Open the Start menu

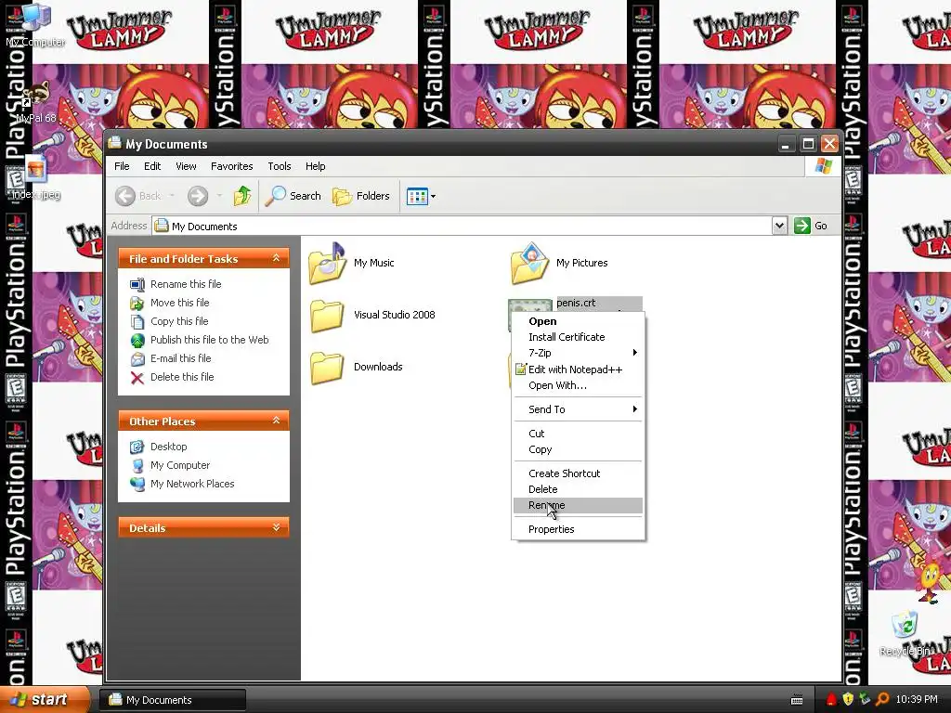point(45,700)
